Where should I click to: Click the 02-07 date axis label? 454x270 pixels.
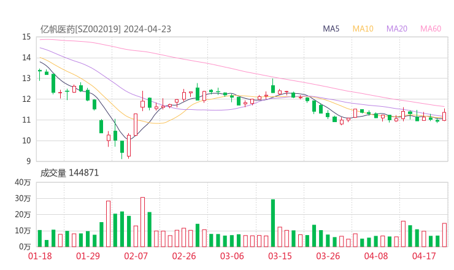[x=136, y=256]
